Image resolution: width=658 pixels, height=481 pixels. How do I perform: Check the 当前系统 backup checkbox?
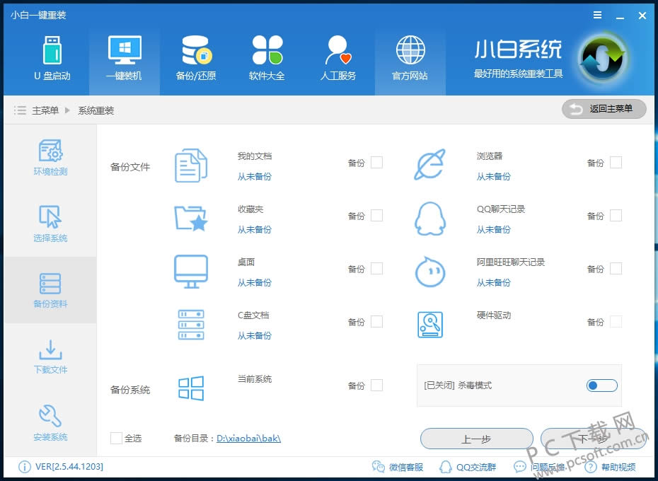click(377, 386)
